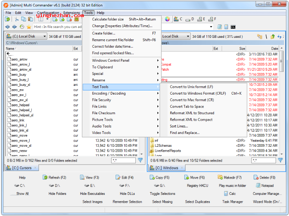Screen dimensions: 289x216
Task: Click the left panel file filter field
Action: point(123,160)
